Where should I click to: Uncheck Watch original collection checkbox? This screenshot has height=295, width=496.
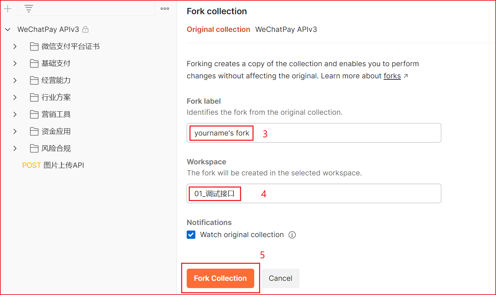[x=191, y=235]
